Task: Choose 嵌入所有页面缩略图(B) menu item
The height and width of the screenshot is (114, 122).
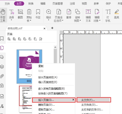Action: (x=53, y=89)
